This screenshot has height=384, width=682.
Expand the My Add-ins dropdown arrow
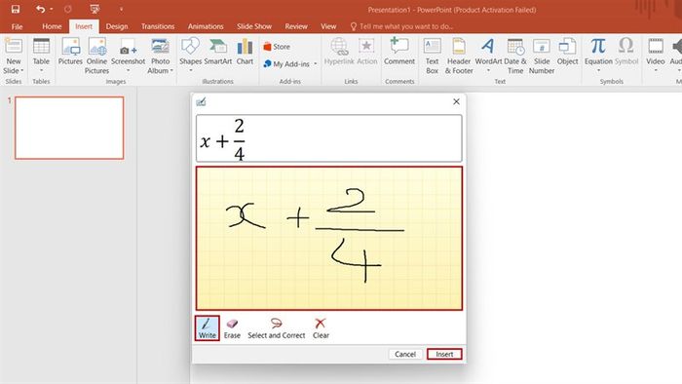coord(316,64)
